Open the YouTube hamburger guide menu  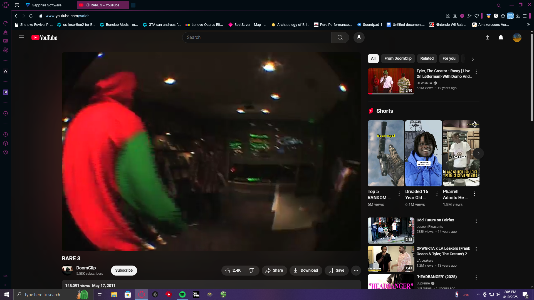click(x=21, y=37)
